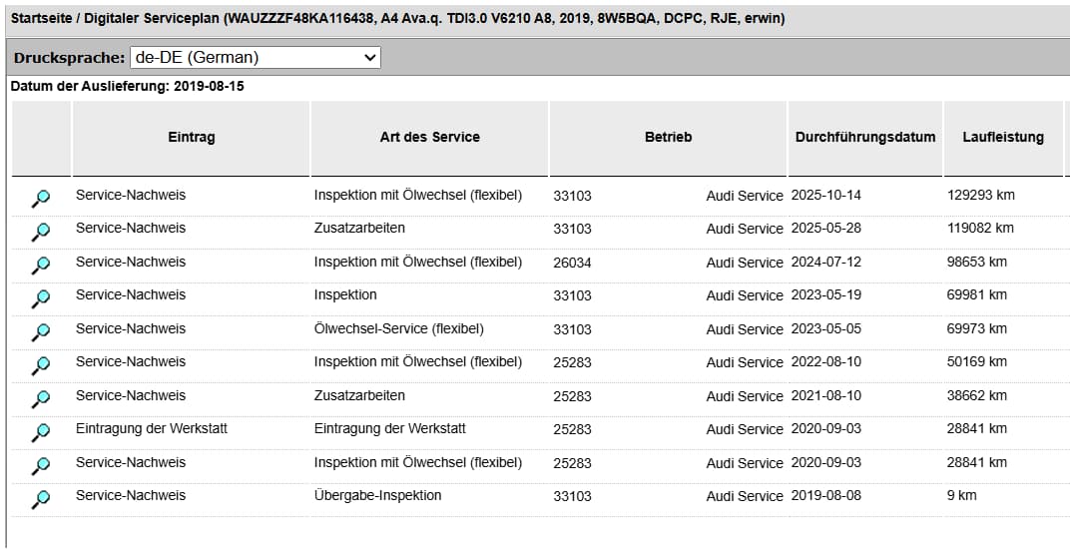The height and width of the screenshot is (553, 1075).
Task: Click magnifier for 2023-05-19 Inspektion row
Action: click(41, 298)
